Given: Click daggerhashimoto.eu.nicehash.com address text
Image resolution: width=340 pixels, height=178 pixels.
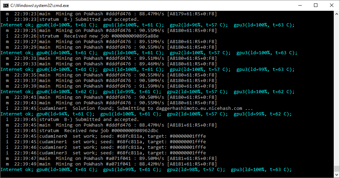Looking at the screenshot, I should click(199, 108).
